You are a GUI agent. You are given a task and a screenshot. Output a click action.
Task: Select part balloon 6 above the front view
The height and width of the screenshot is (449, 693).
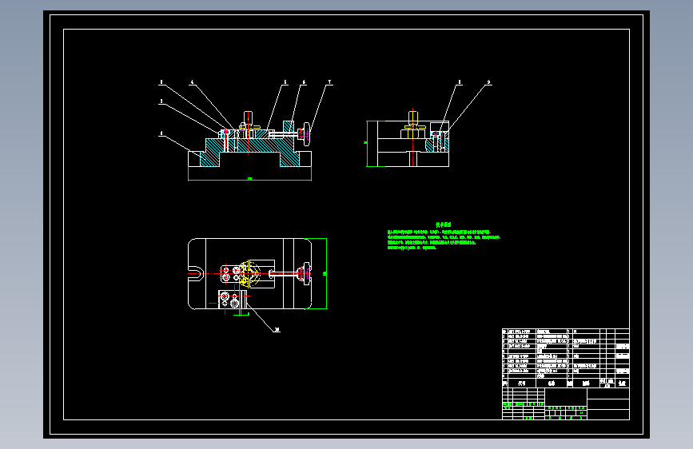pos(304,82)
